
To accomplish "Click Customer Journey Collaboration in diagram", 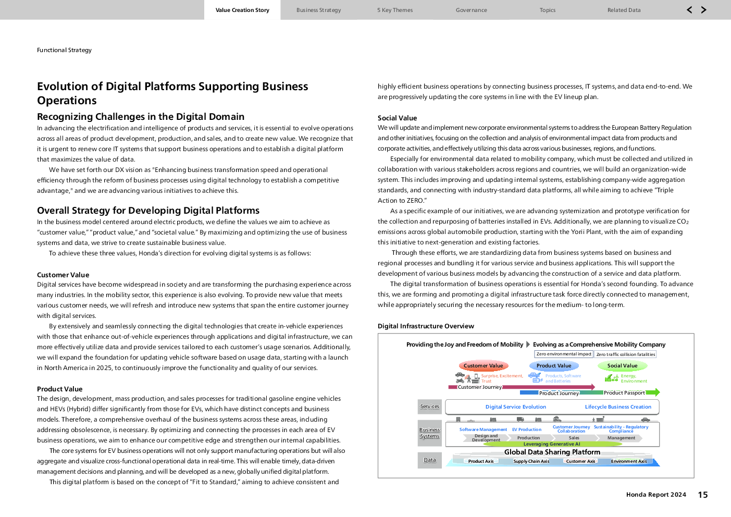I will click(x=571, y=429).
